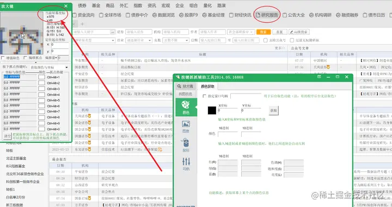Switch to the 颜色获取 tab
Image resolution: width=392 pixels, height=207 pixels.
pyautogui.click(x=208, y=86)
